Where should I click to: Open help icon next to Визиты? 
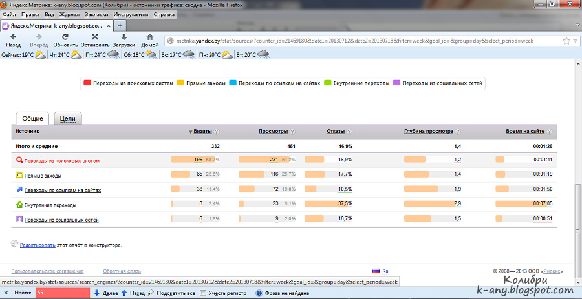[x=217, y=132]
